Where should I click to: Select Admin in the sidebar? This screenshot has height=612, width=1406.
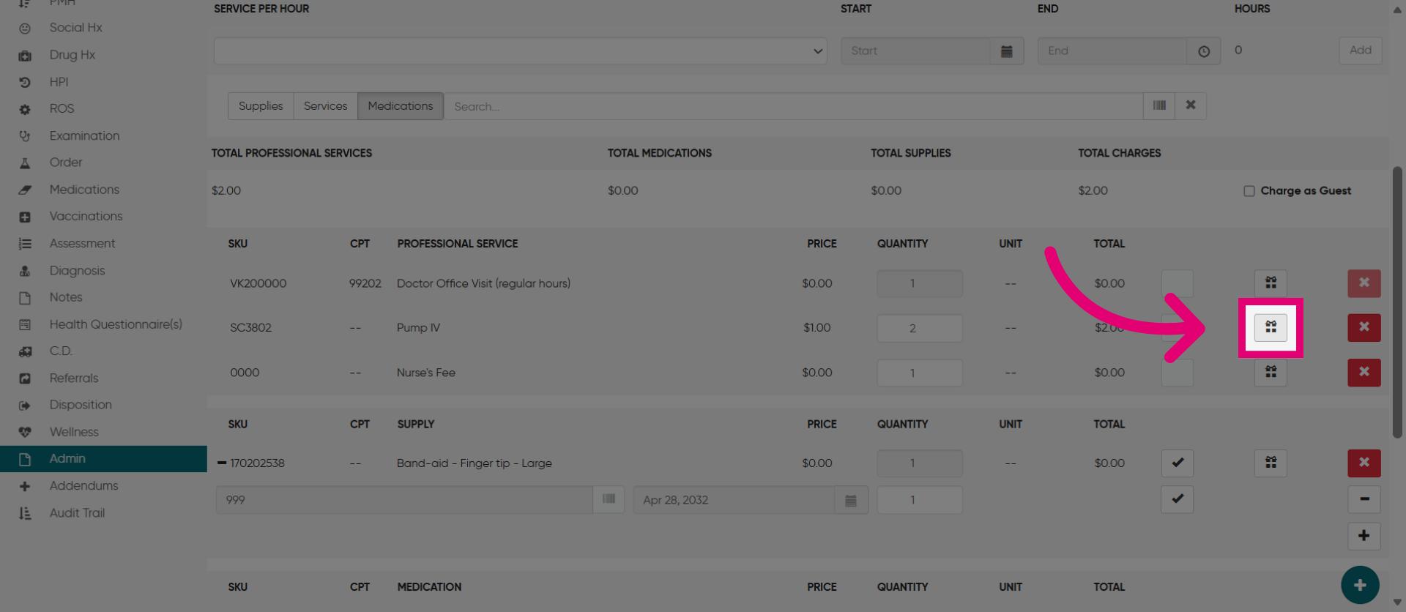pyautogui.click(x=103, y=459)
